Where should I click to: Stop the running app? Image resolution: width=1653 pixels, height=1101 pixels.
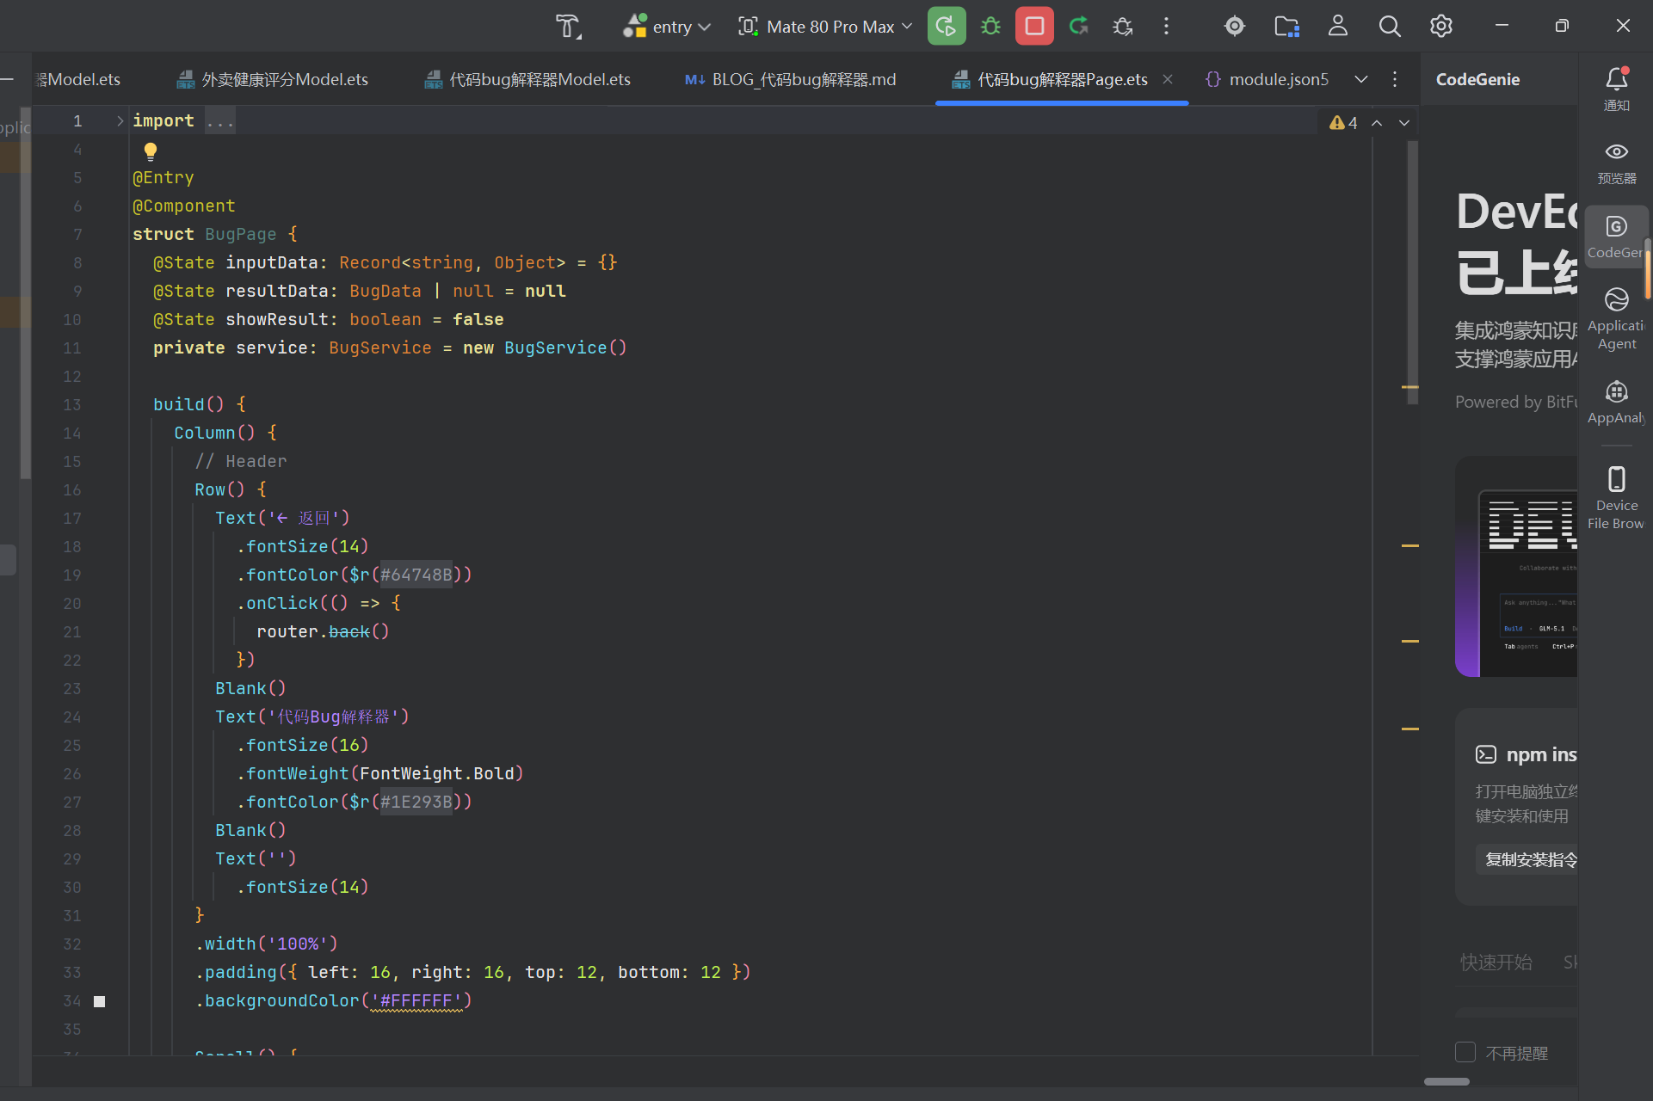click(1034, 27)
